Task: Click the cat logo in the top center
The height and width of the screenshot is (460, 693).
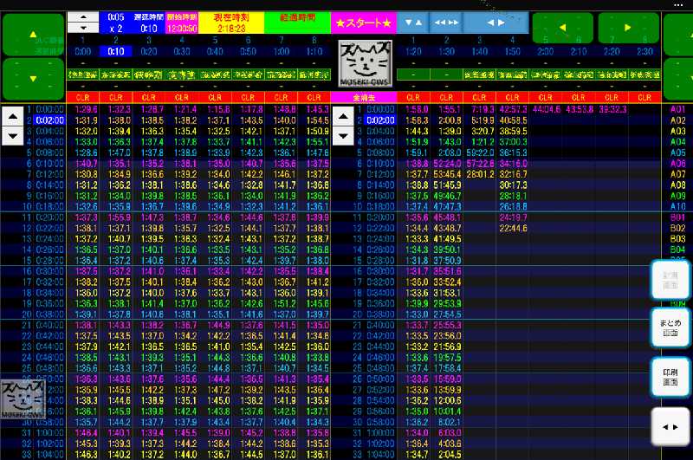Action: coord(364,62)
